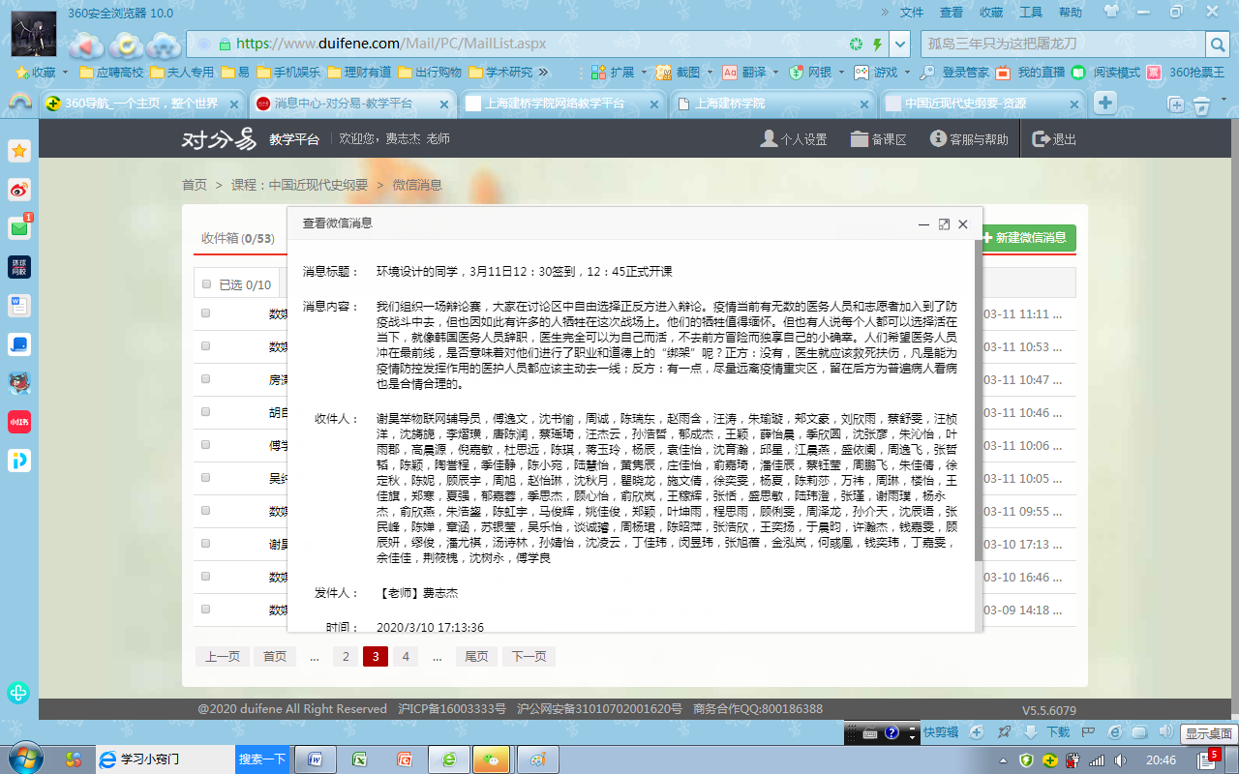Maximize the 查看微信消息 dialog

(x=944, y=223)
